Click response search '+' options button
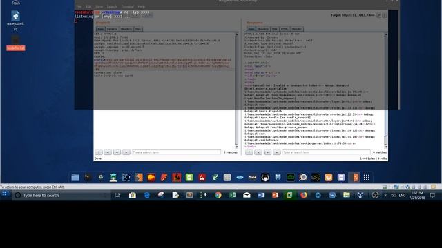The image size is (442, 248). click(267, 152)
